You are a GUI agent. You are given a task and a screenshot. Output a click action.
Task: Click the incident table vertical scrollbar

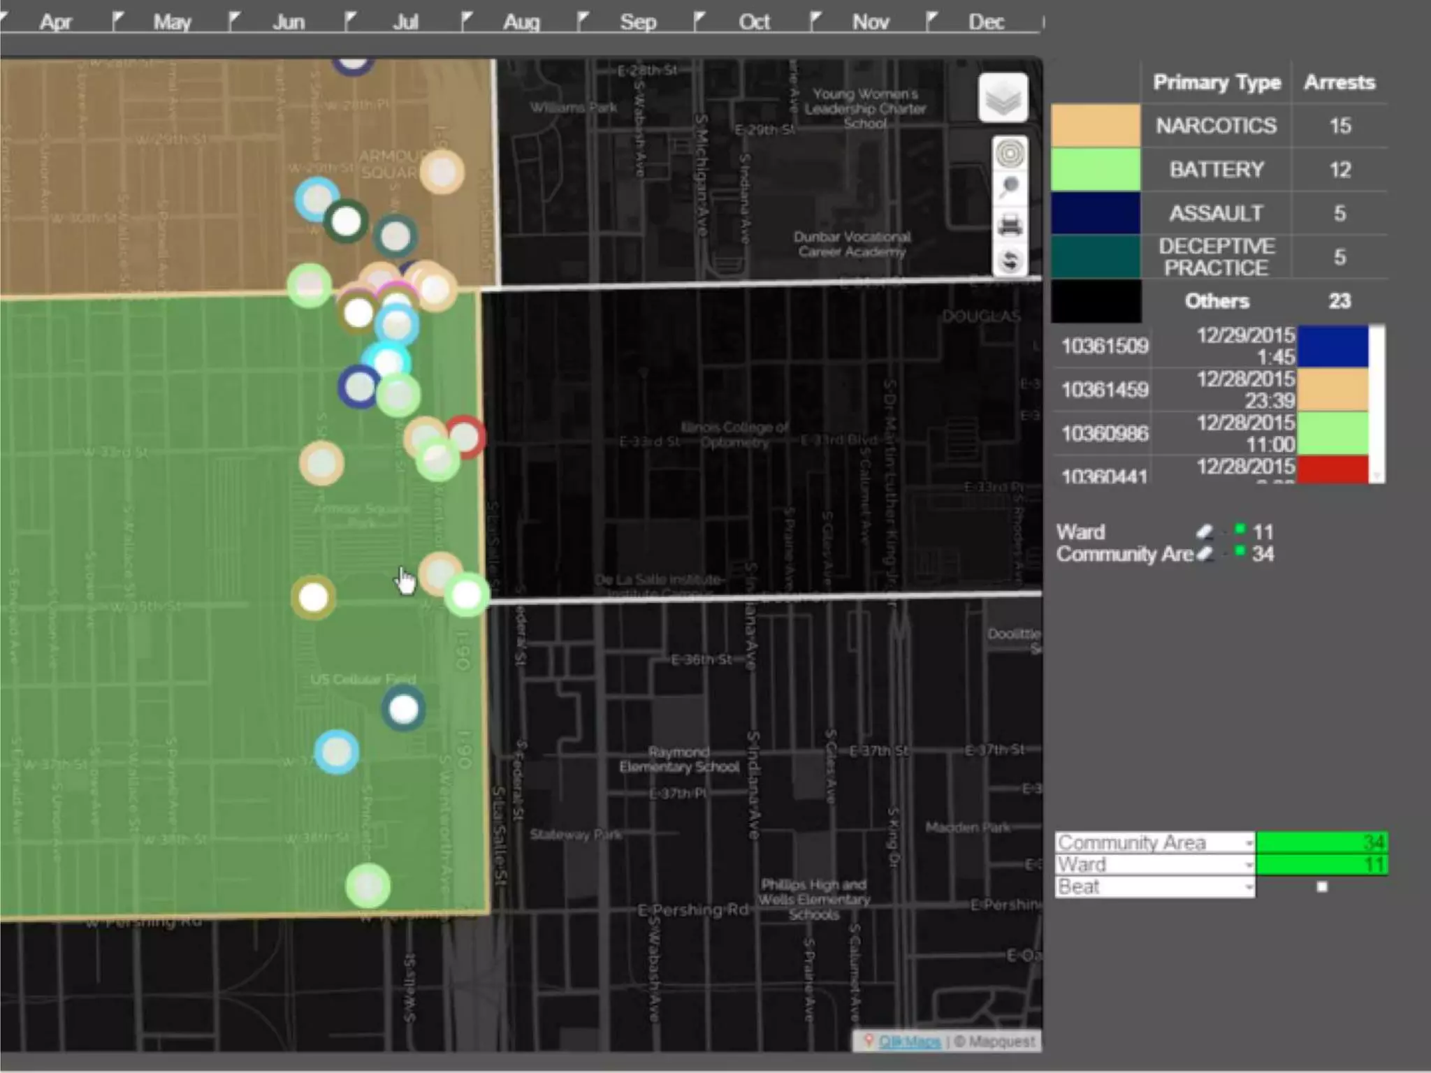[x=1376, y=404]
